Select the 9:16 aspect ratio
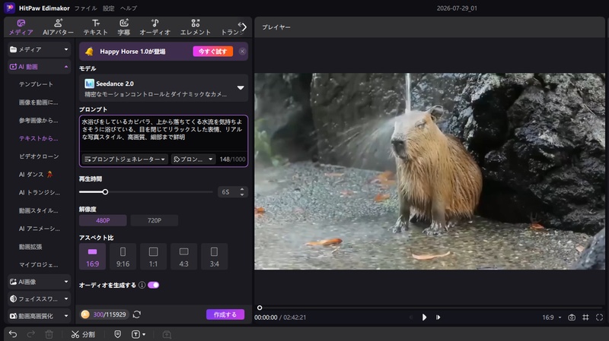 tap(123, 257)
